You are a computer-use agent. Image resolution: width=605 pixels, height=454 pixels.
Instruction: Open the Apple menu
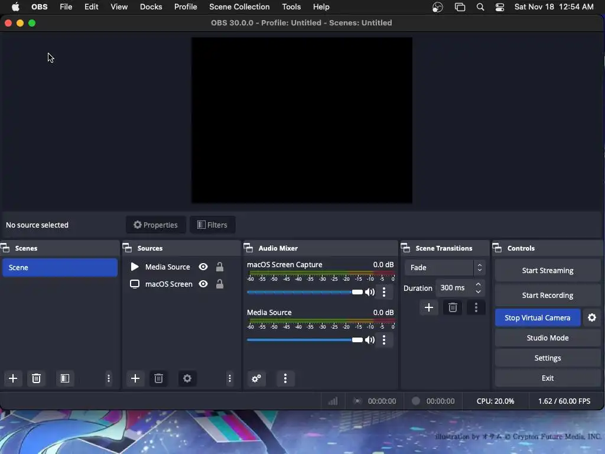tap(15, 7)
